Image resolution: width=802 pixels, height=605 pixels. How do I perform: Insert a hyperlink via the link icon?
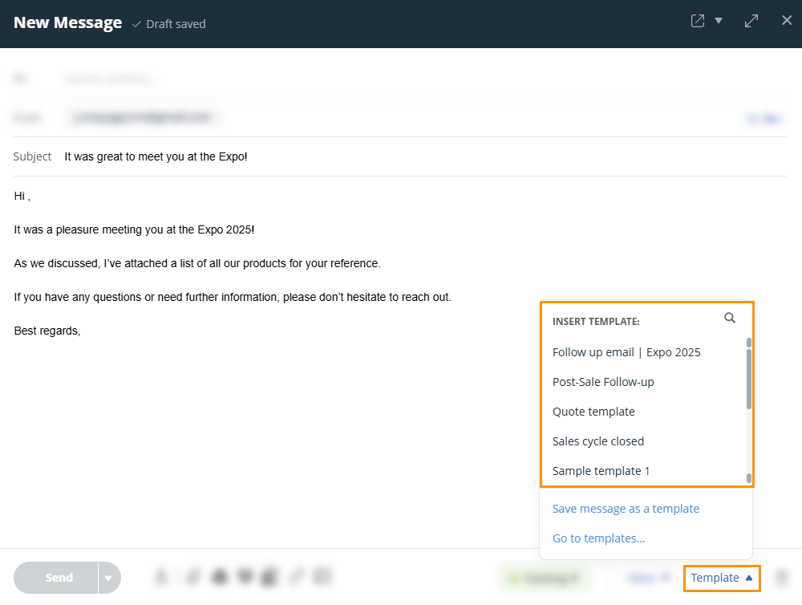click(295, 577)
